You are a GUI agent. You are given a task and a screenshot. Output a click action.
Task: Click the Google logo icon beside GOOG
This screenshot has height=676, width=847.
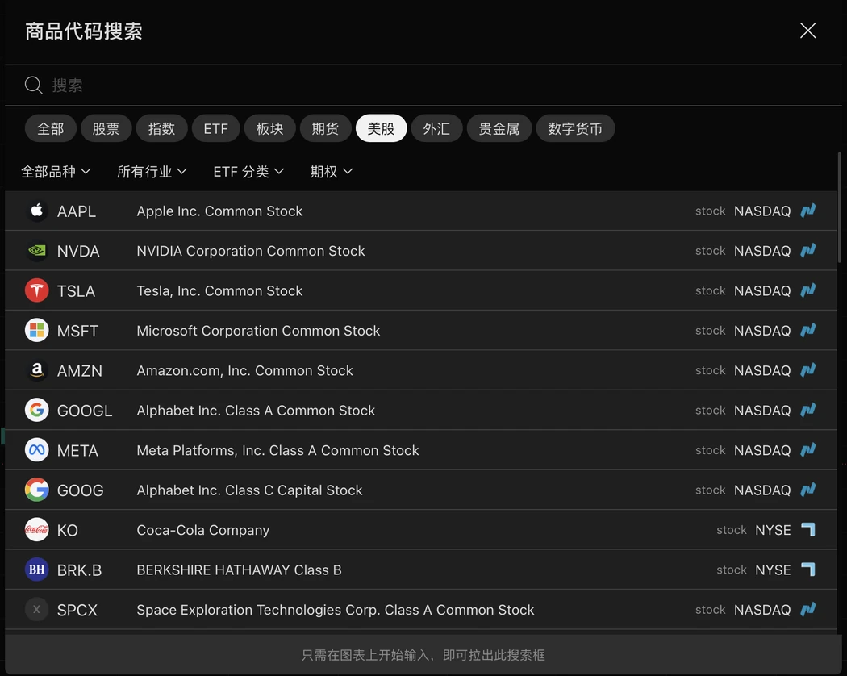[x=37, y=490]
